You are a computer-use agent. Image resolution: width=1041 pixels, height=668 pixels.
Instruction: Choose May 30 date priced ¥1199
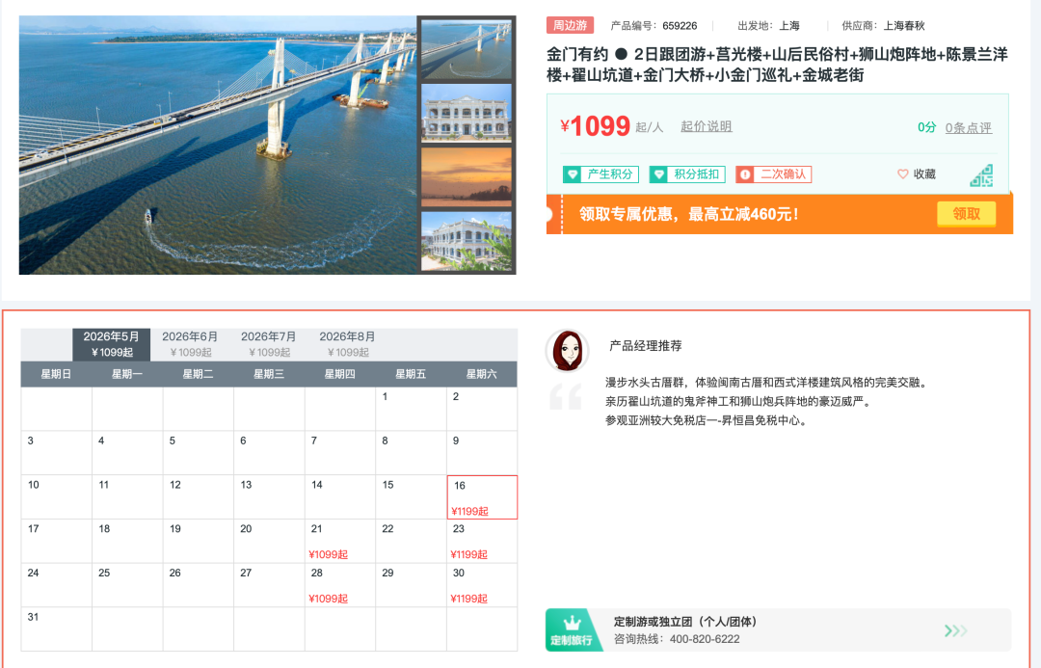tap(482, 585)
